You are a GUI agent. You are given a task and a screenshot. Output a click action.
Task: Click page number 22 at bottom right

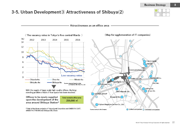pos(173,122)
